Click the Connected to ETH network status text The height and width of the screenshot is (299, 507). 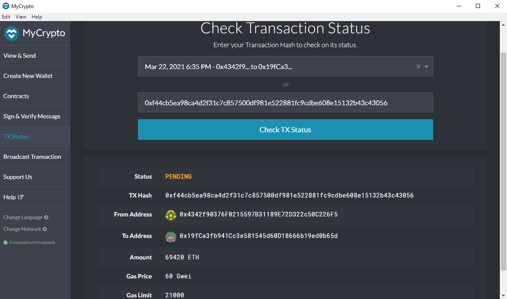click(32, 243)
